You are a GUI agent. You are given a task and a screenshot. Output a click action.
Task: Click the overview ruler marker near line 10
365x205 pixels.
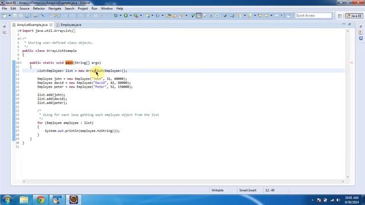coord(351,63)
